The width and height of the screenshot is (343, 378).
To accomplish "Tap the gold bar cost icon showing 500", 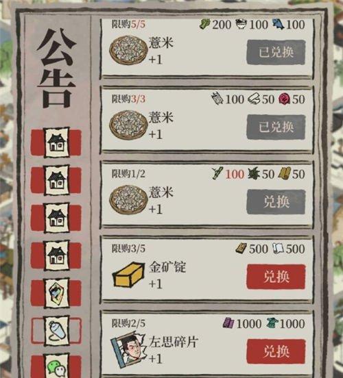I will [x=241, y=249].
